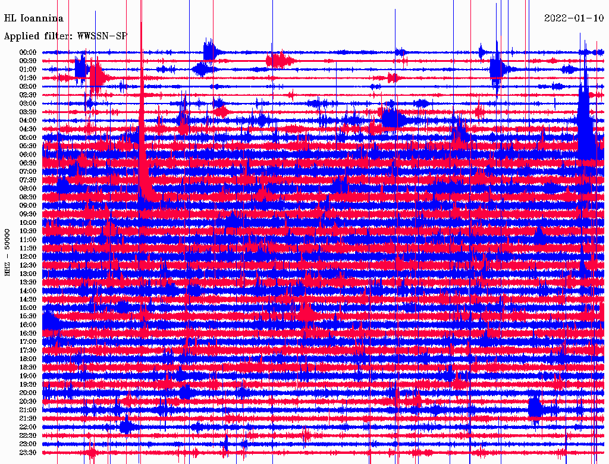Select the 03:30 time label

28,112
